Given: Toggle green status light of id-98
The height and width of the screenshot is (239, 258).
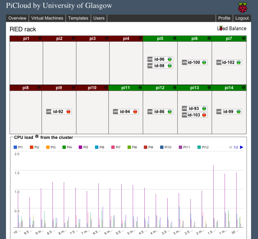Looking at the screenshot, I should (x=170, y=66).
